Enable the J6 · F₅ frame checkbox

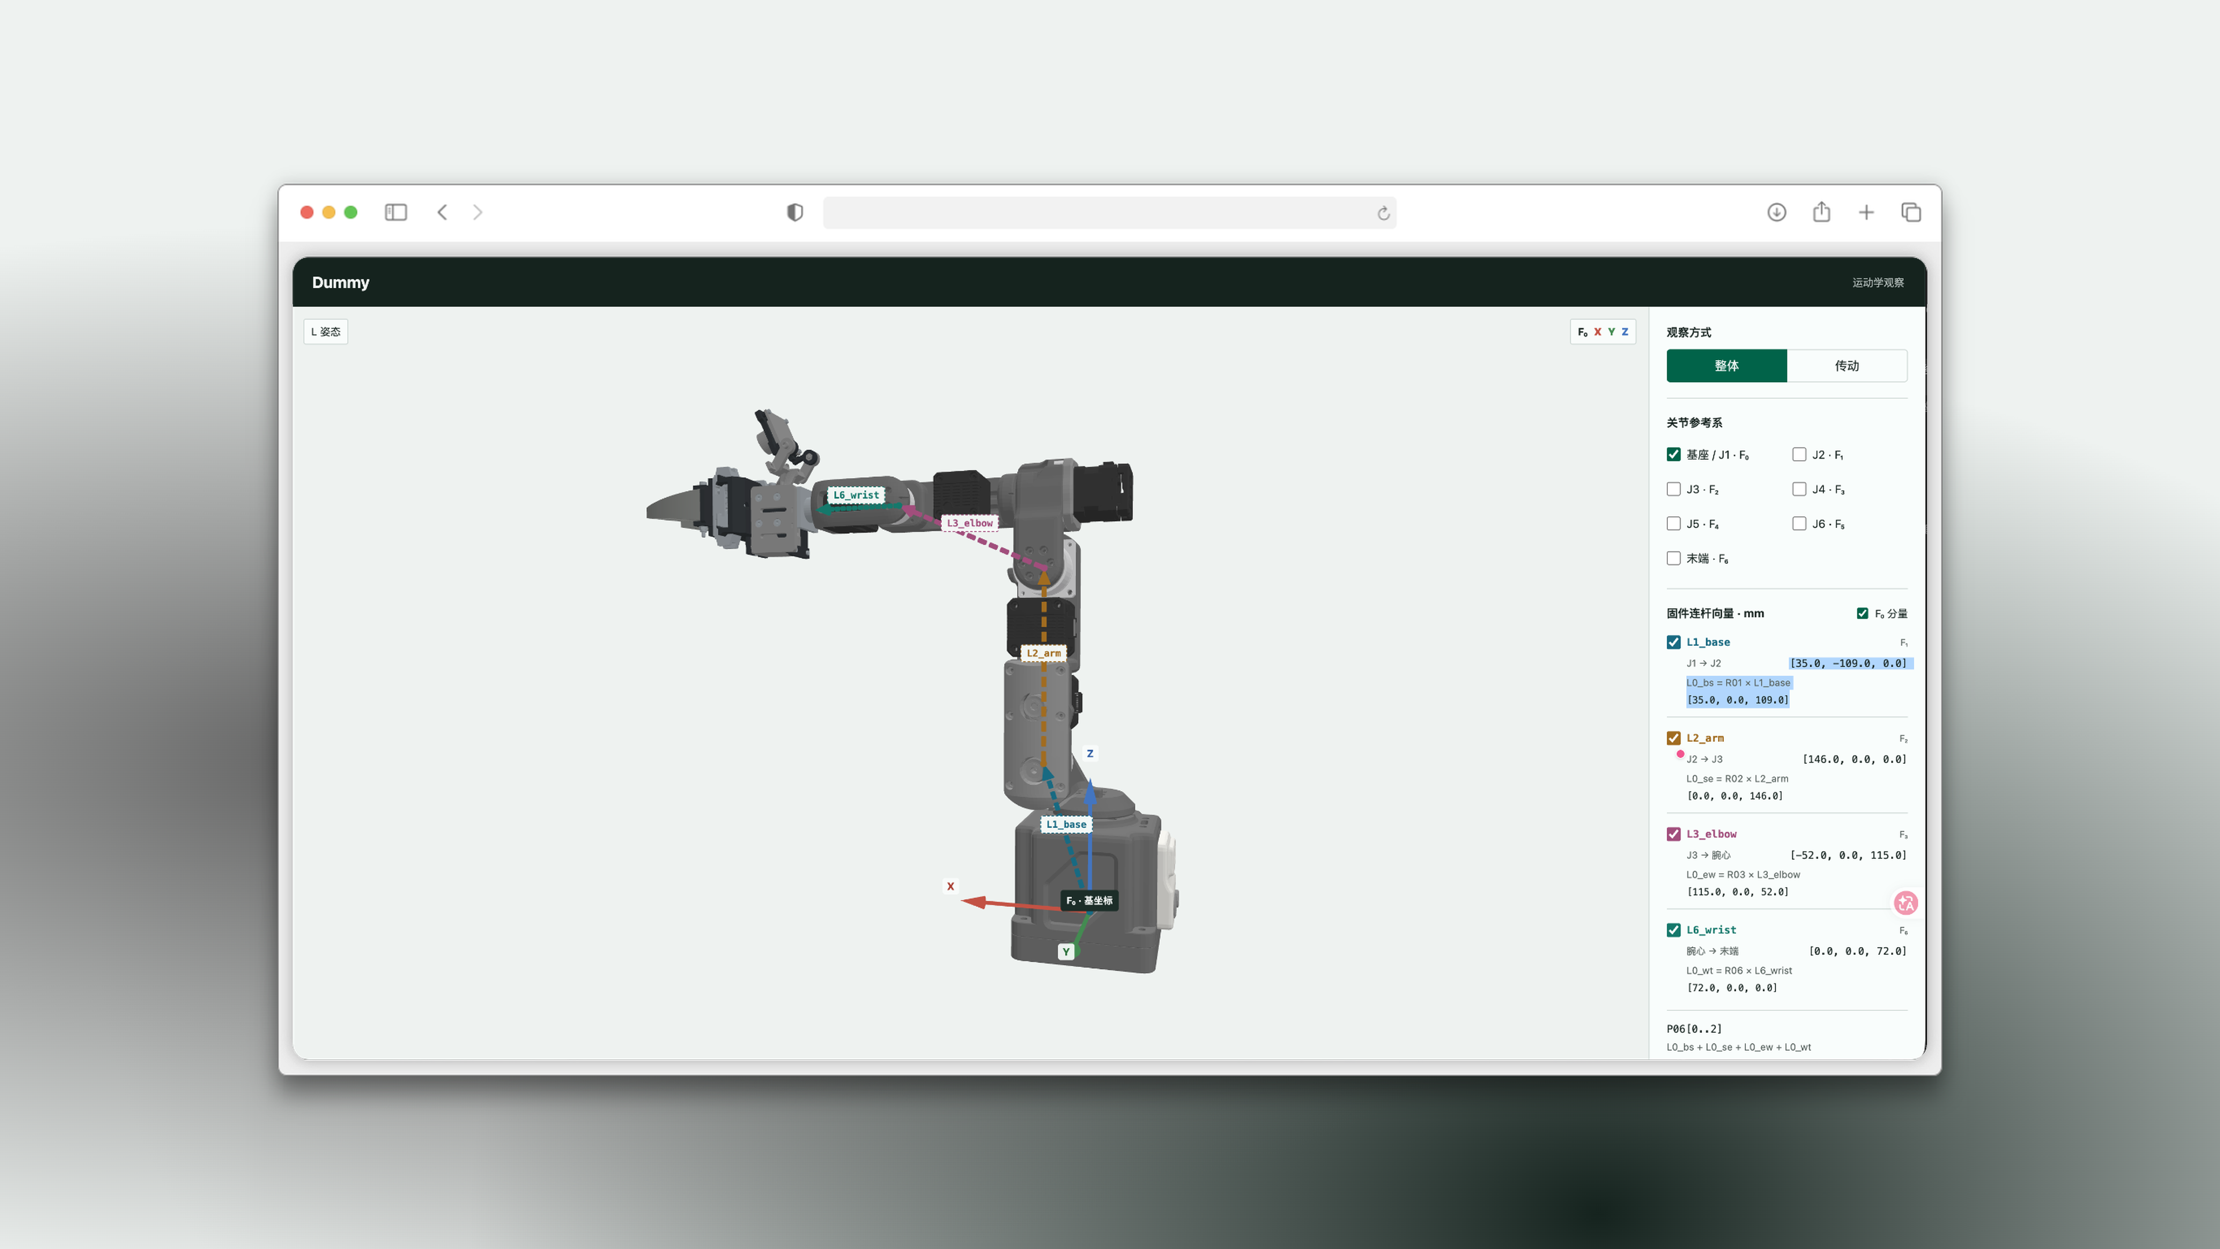pyautogui.click(x=1799, y=523)
